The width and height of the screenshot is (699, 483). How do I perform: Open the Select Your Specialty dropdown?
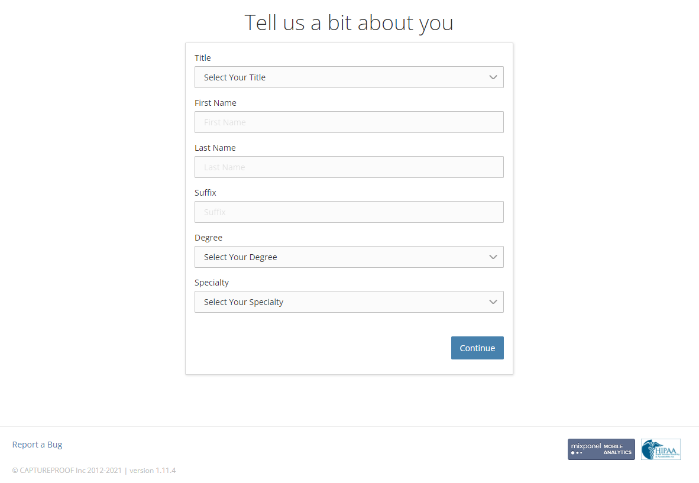349,302
